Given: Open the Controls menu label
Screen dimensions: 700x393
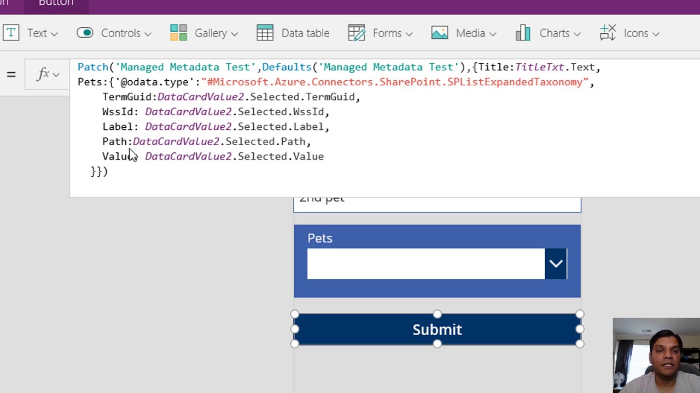Looking at the screenshot, I should [x=121, y=33].
